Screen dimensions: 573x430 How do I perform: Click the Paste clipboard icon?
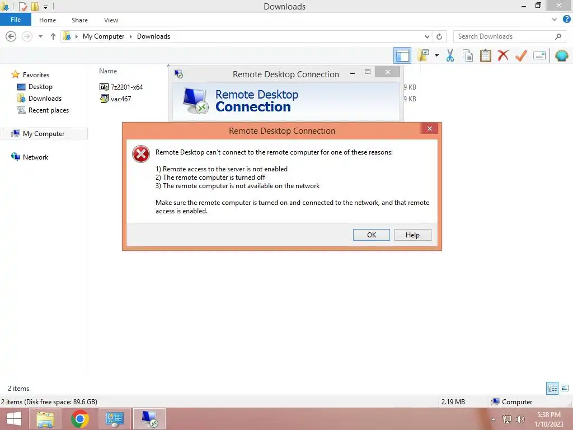tap(485, 55)
